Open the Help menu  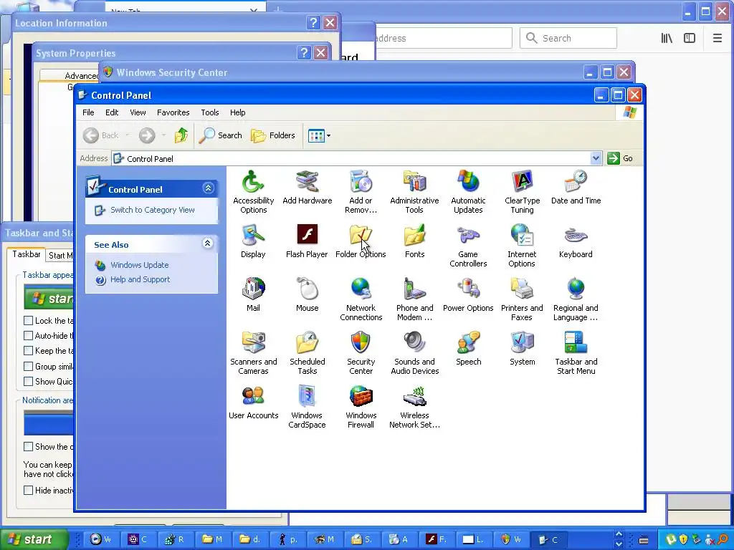[237, 112]
